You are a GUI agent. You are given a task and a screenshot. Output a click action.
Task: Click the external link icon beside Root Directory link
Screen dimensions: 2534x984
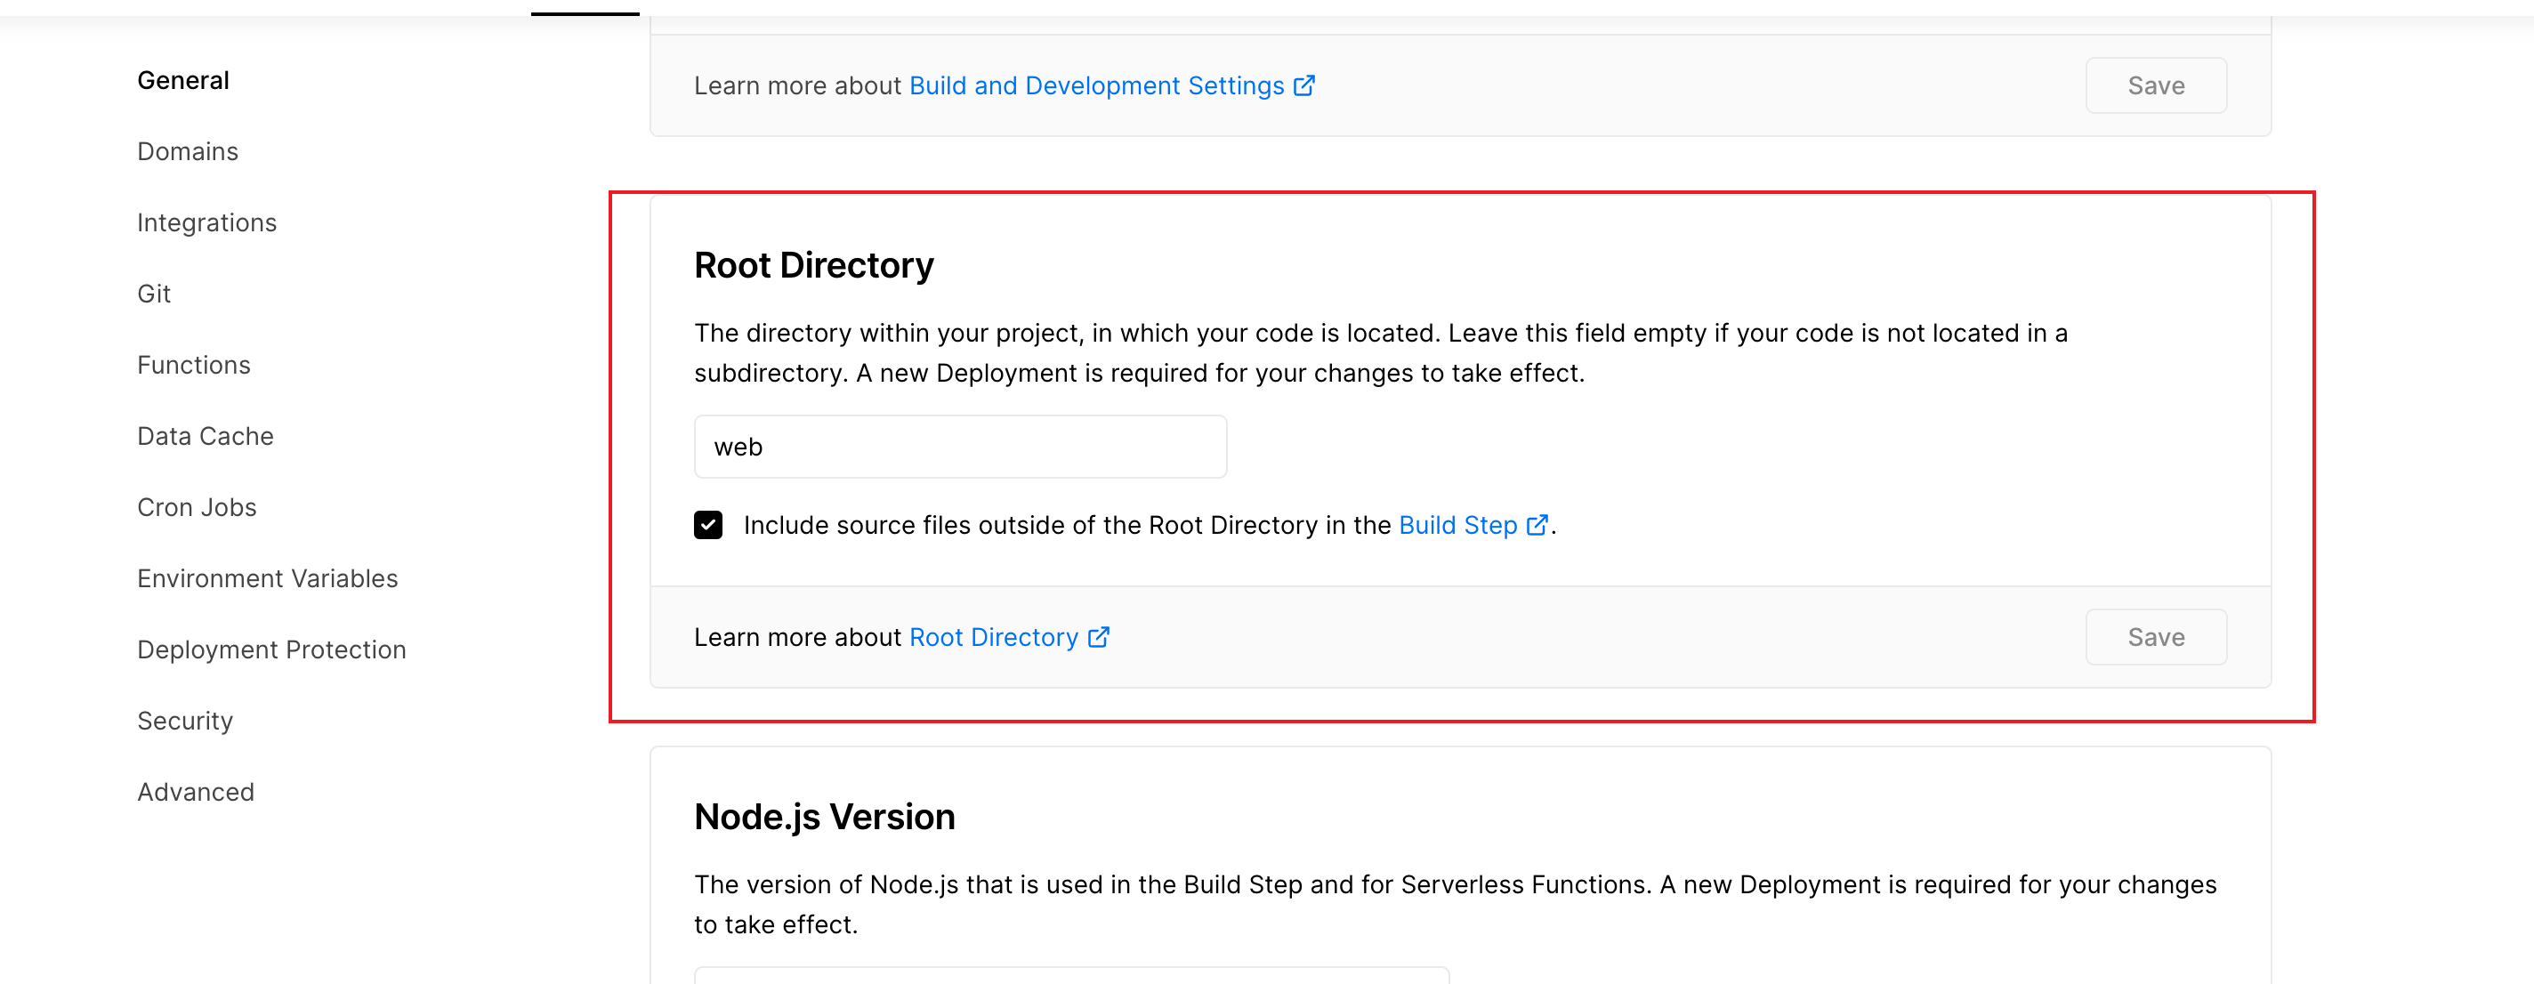pos(1099,637)
